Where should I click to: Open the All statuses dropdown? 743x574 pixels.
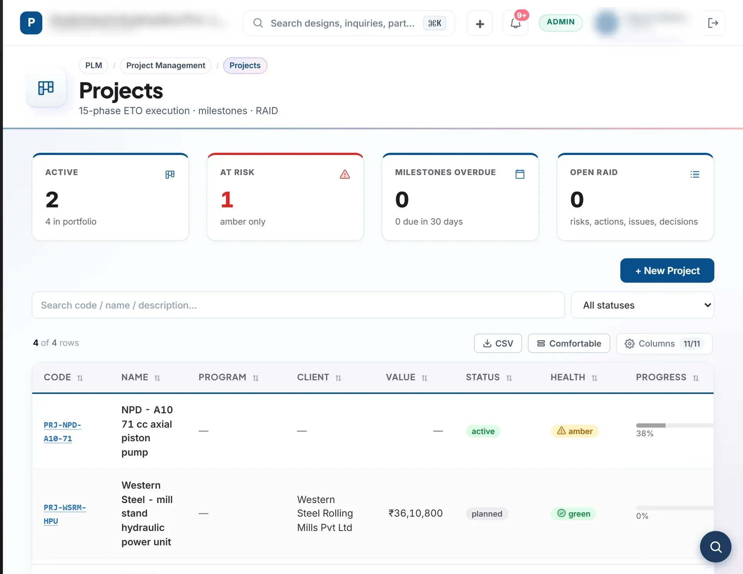tap(642, 305)
